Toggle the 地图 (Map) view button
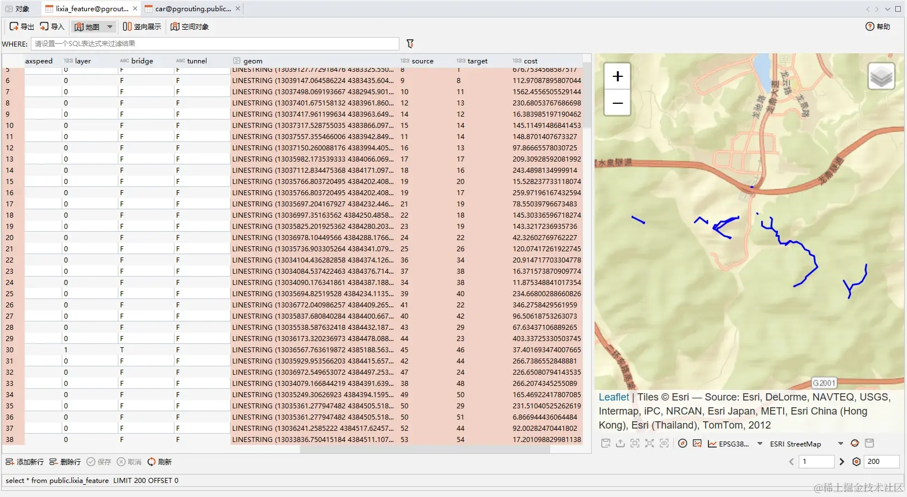907x497 pixels. pos(87,26)
